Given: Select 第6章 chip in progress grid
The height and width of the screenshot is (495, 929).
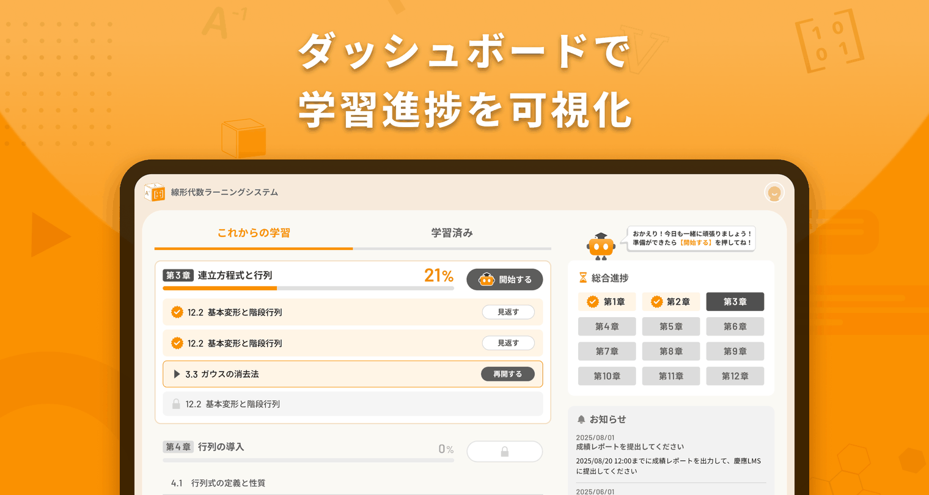Looking at the screenshot, I should pos(735,326).
